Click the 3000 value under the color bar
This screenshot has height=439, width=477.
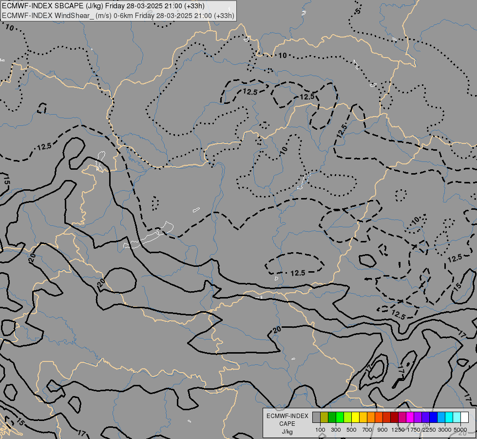(445, 430)
